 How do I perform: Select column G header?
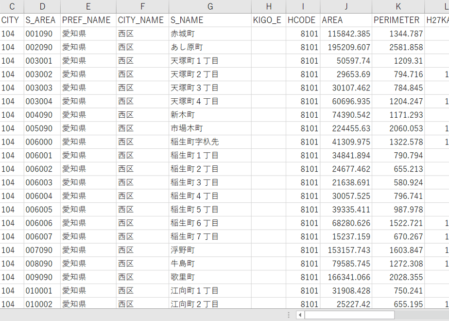pos(210,6)
